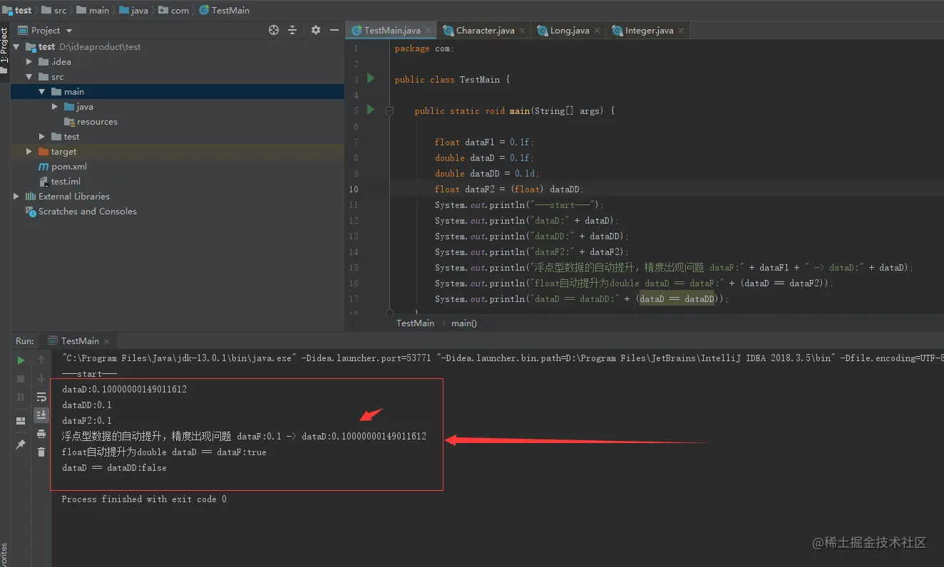
Task: Click main() in the breadcrumb bar
Action: 464,323
